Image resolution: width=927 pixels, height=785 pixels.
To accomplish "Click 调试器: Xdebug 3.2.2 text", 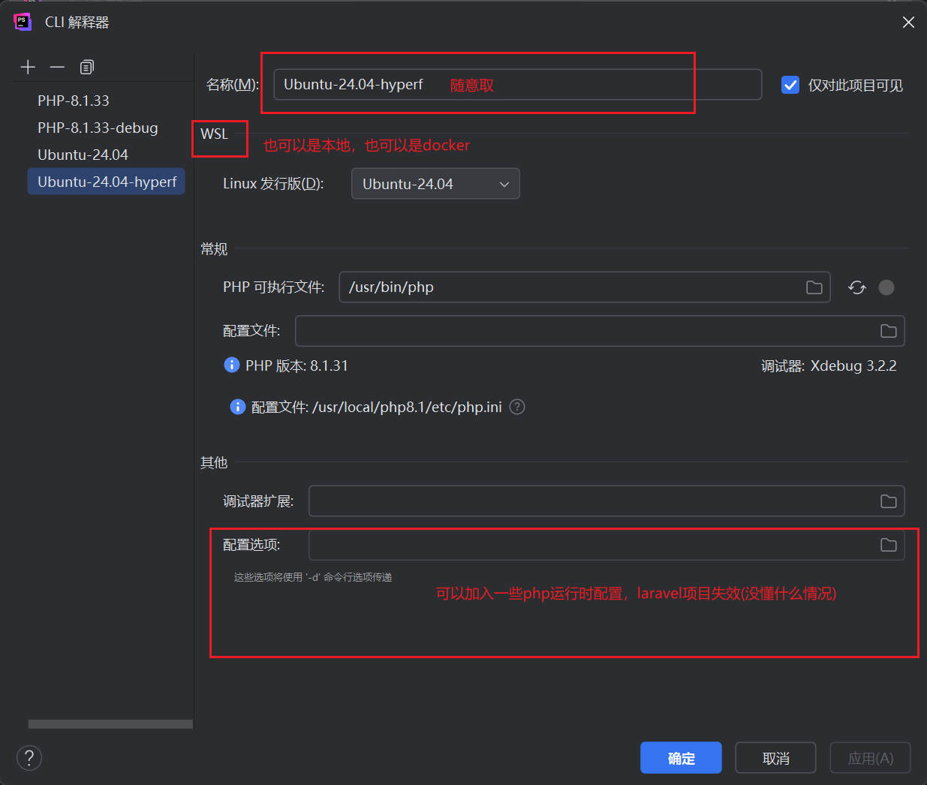I will coord(829,365).
